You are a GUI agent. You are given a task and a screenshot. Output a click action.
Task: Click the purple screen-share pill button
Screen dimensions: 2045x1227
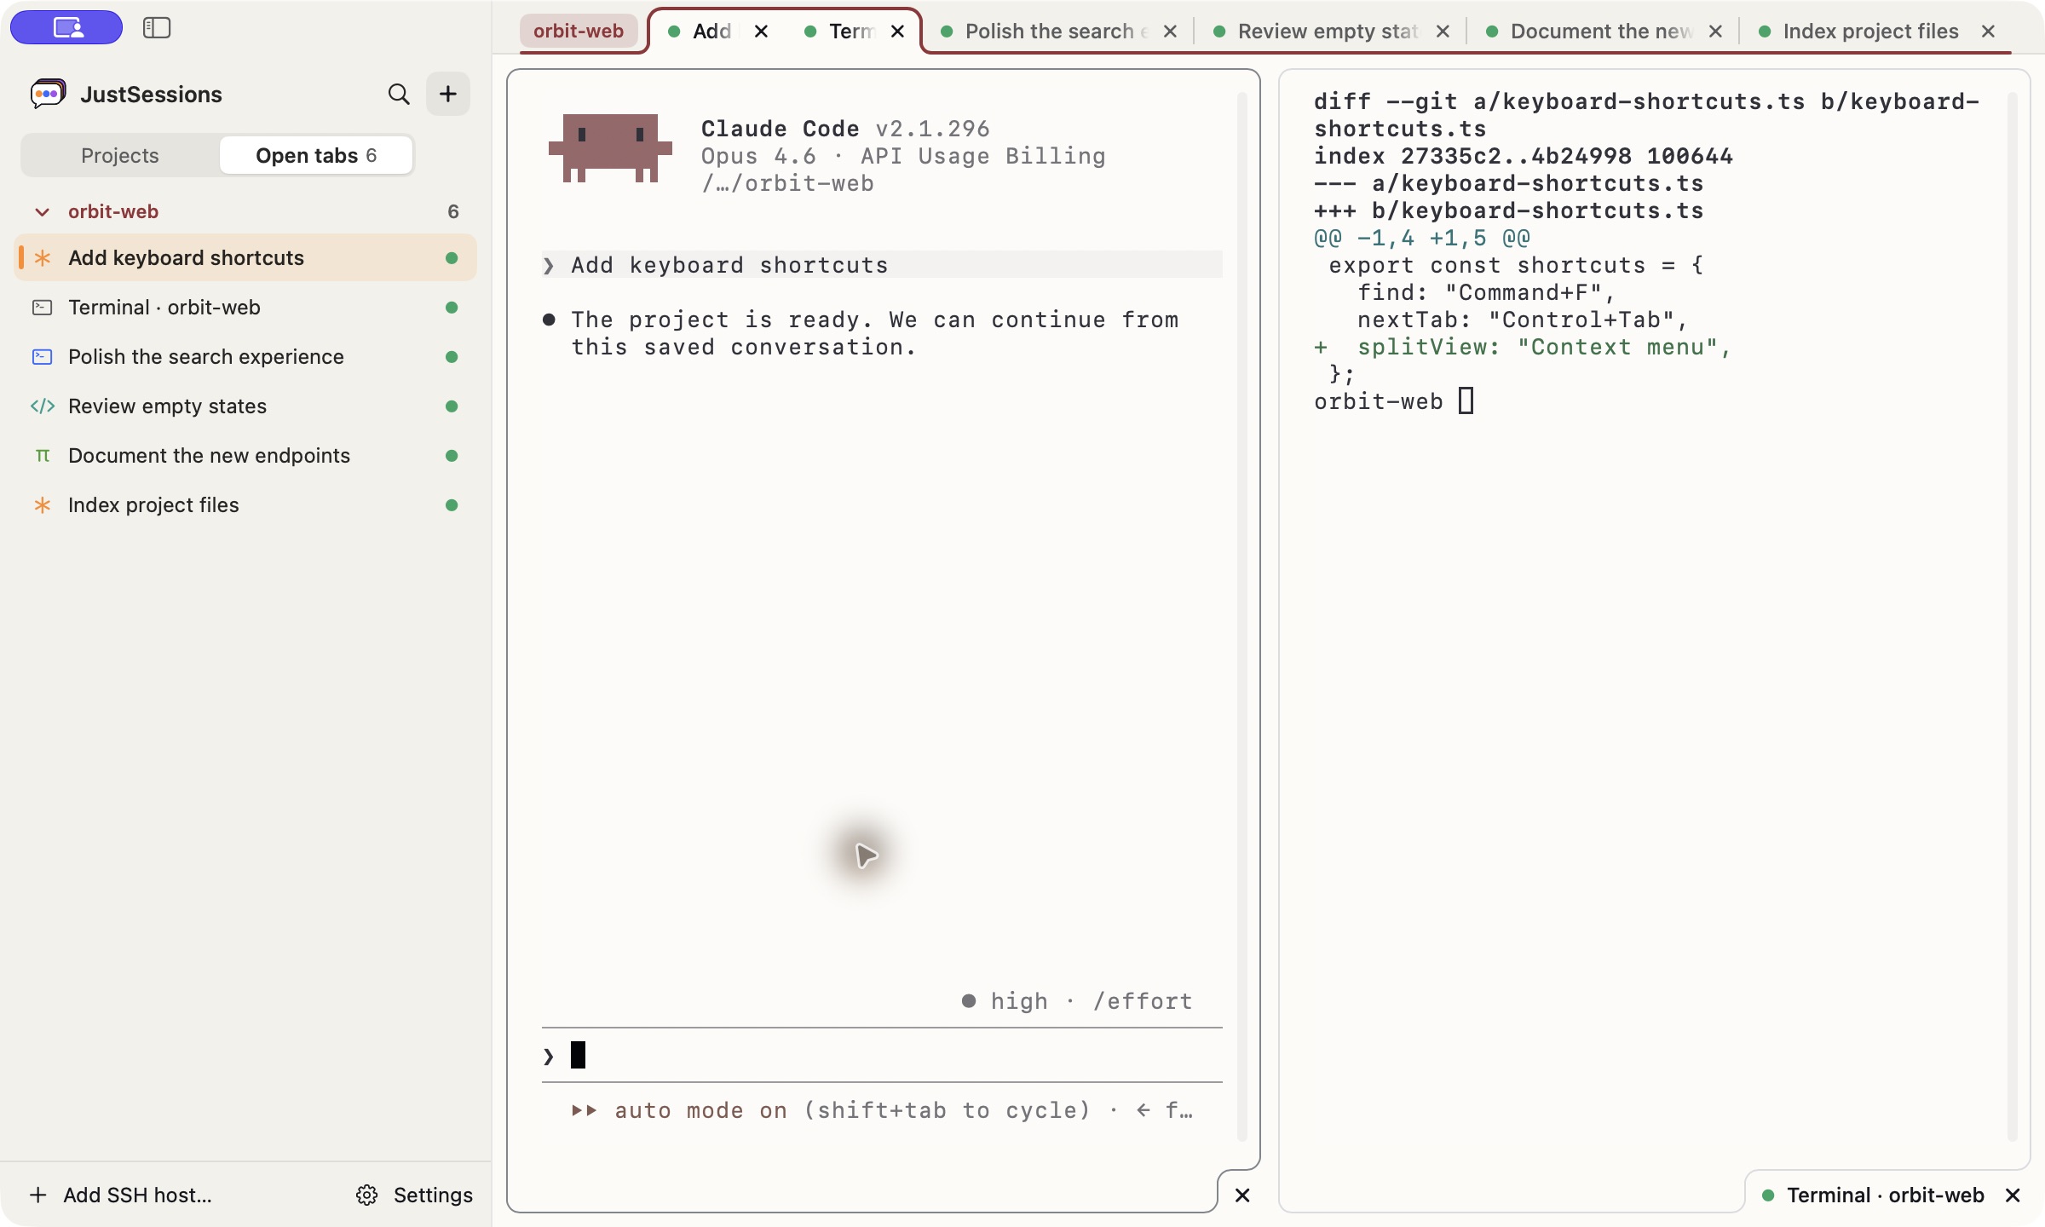[x=66, y=28]
